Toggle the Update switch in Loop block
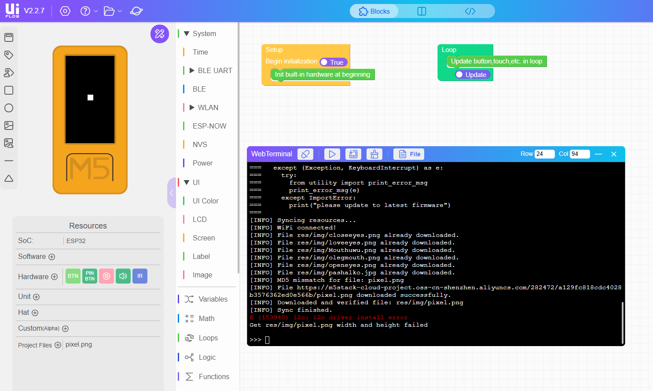This screenshot has width=653, height=391. 472,75
